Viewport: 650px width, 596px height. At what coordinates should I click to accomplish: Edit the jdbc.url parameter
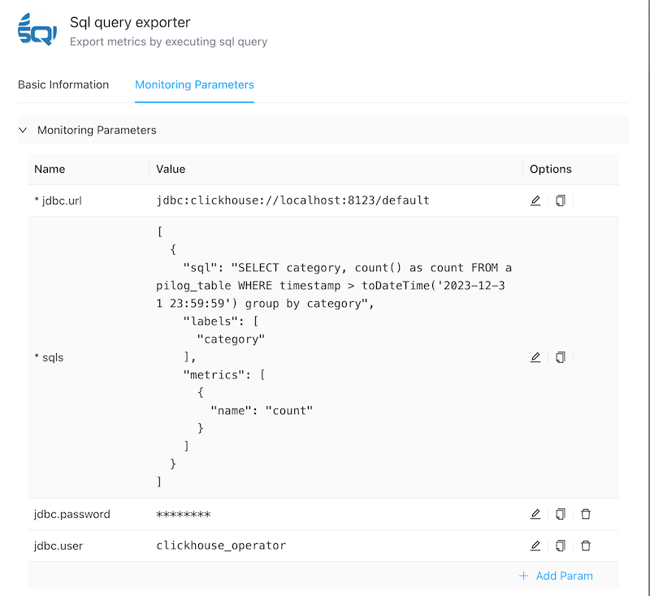[535, 201]
